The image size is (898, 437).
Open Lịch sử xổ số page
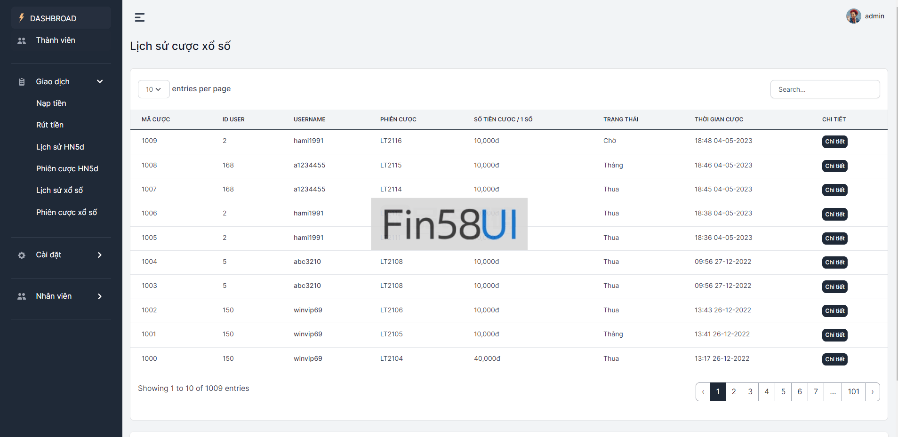tap(59, 191)
